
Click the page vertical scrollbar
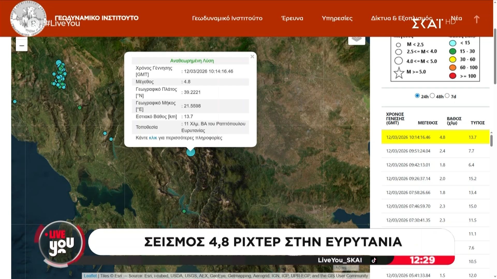click(x=495, y=57)
